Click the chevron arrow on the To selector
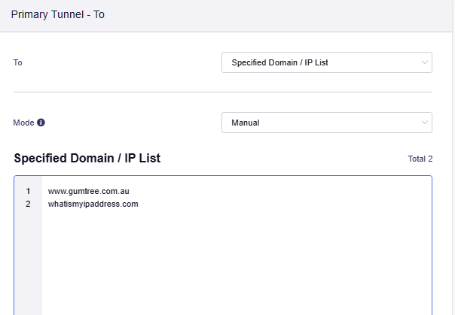Image resolution: width=455 pixels, height=315 pixels. click(425, 62)
